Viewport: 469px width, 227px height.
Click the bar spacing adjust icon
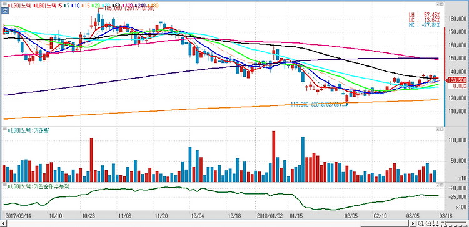click(435, 223)
